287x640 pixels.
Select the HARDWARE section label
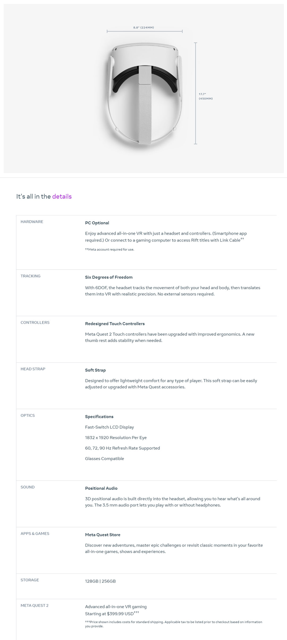(32, 222)
